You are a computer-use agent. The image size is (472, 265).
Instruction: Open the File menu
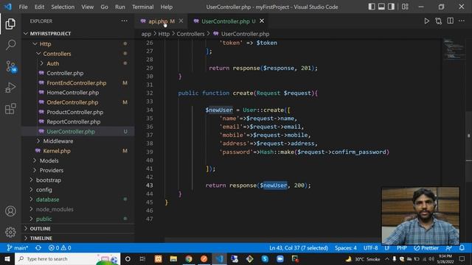tap(23, 7)
